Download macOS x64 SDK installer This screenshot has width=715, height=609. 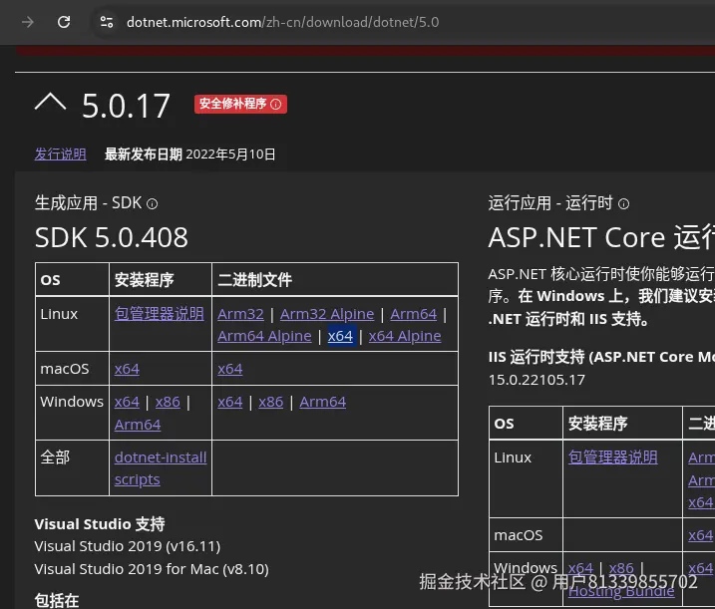click(127, 369)
